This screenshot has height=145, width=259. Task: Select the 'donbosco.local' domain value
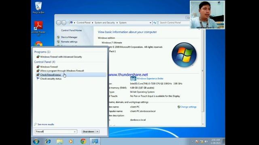click(x=138, y=120)
